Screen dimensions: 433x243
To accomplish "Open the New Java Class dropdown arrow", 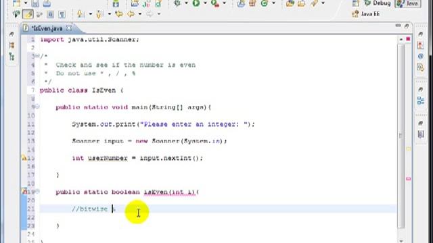I will point(273,3).
